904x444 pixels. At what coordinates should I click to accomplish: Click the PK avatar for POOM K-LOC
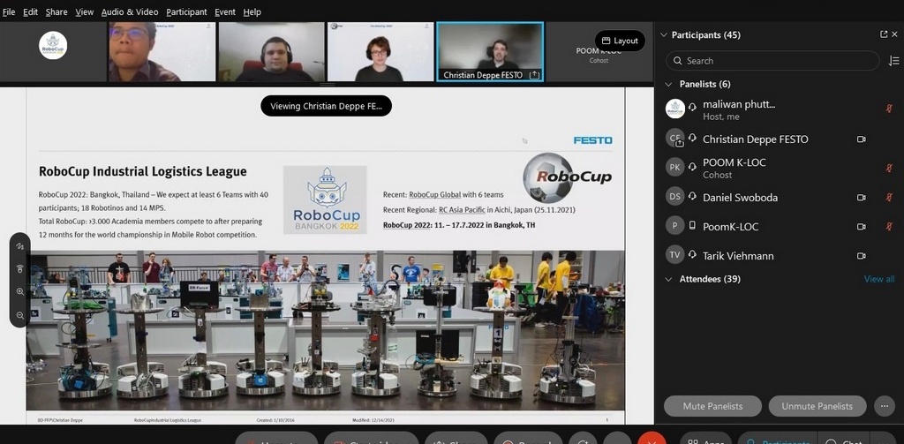(x=675, y=167)
